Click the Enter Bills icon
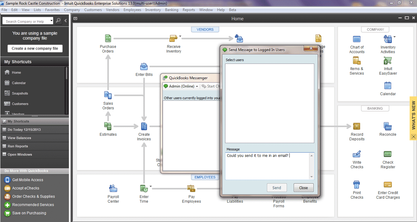 click(144, 66)
